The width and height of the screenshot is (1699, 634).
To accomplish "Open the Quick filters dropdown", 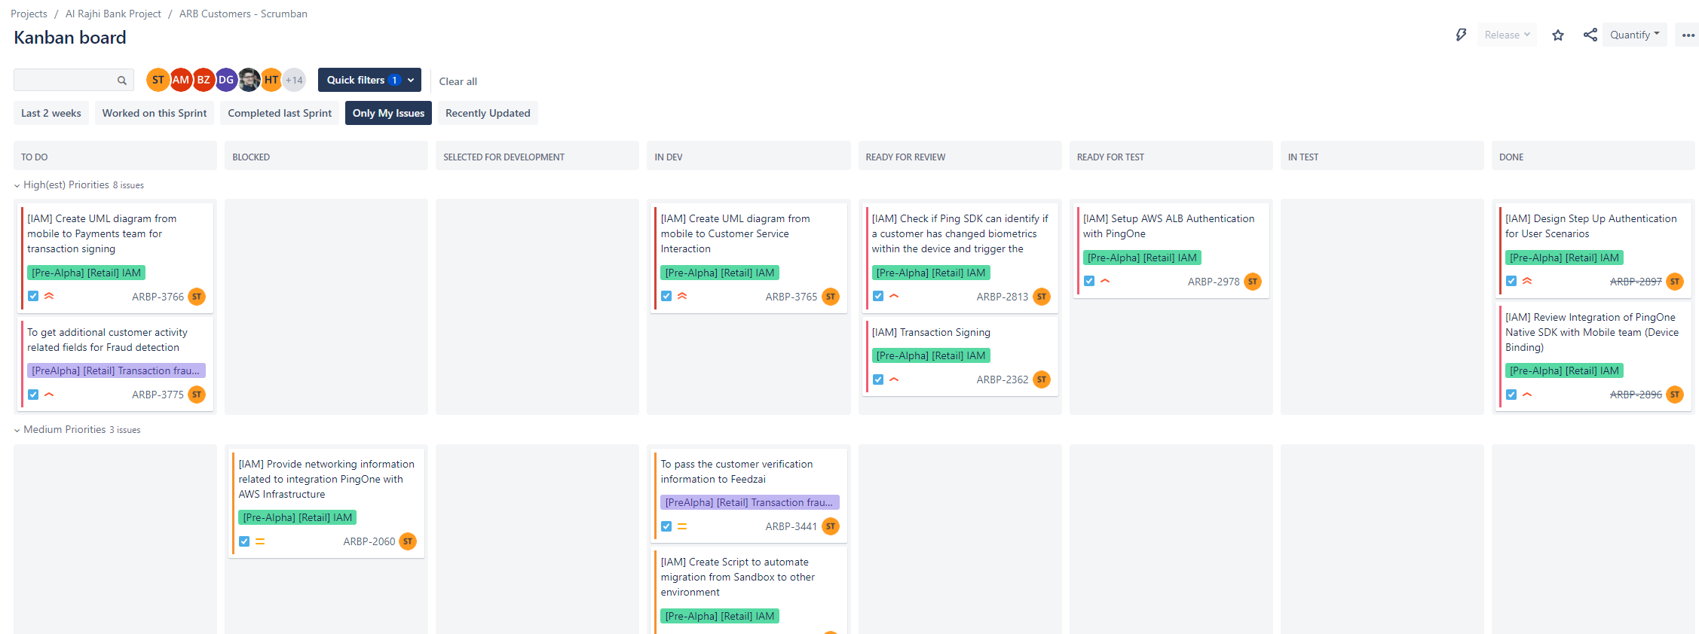I will tap(369, 80).
